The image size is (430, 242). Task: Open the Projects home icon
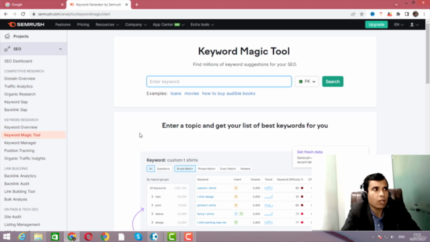(7, 36)
